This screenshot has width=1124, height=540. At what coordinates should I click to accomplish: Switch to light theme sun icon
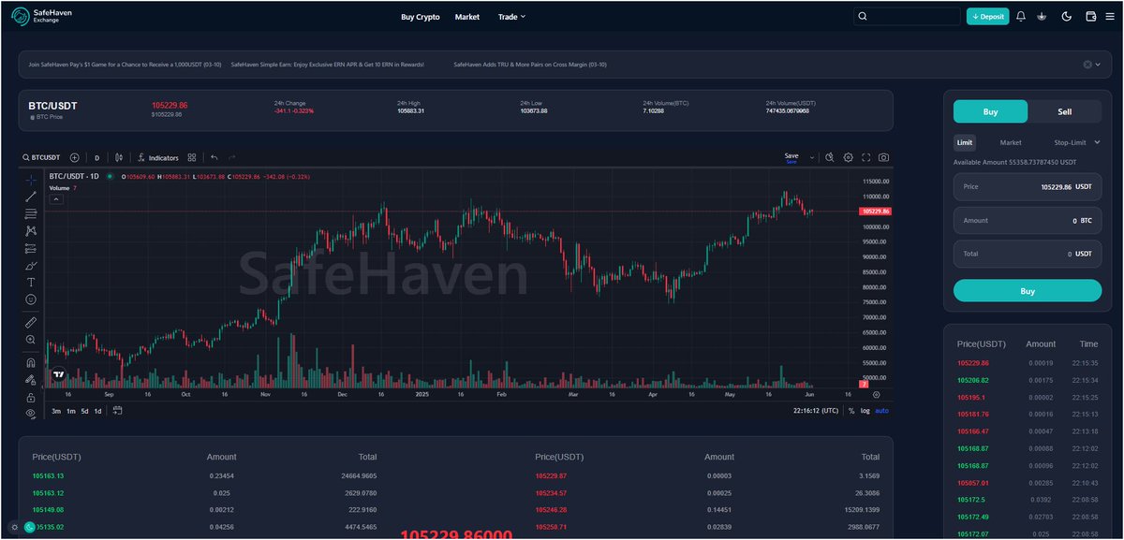tap(14, 528)
